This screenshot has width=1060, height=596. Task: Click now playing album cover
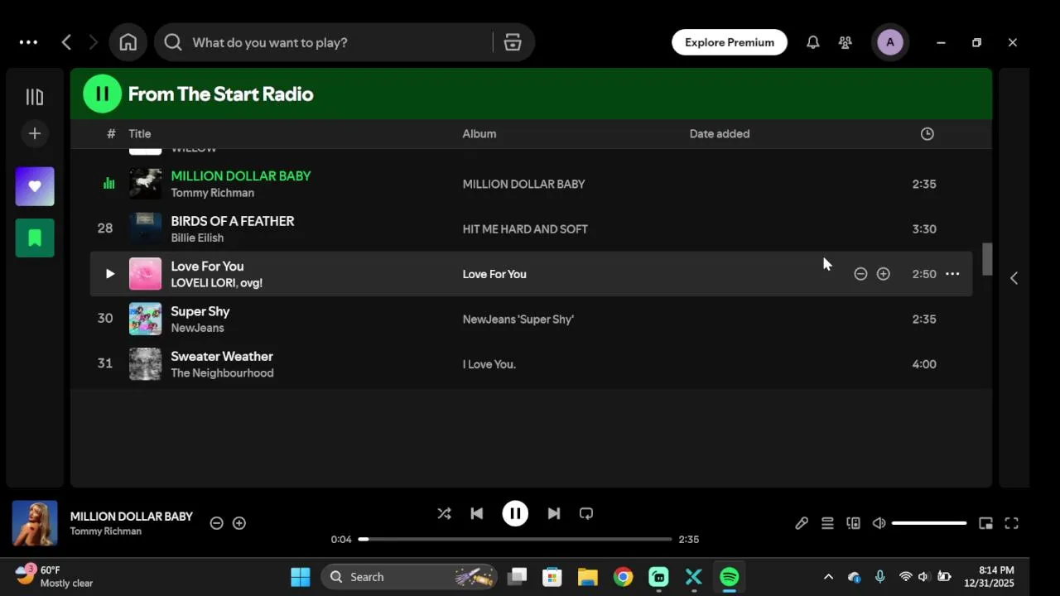tap(35, 523)
